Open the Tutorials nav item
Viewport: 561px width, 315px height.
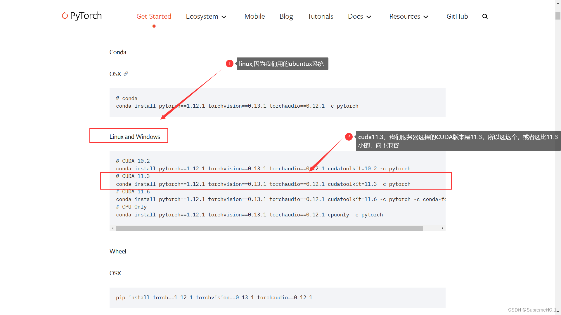click(320, 16)
